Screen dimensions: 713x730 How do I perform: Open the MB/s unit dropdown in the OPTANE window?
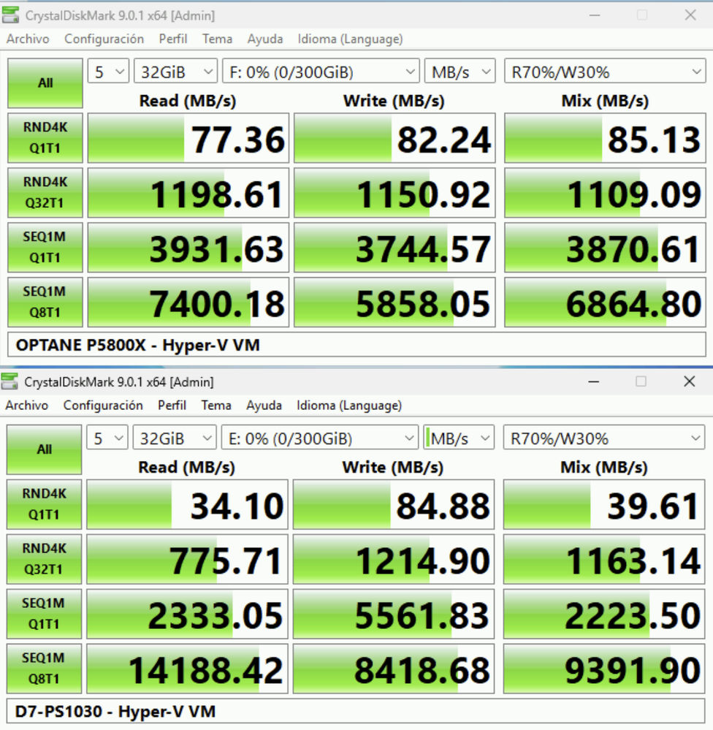point(460,71)
